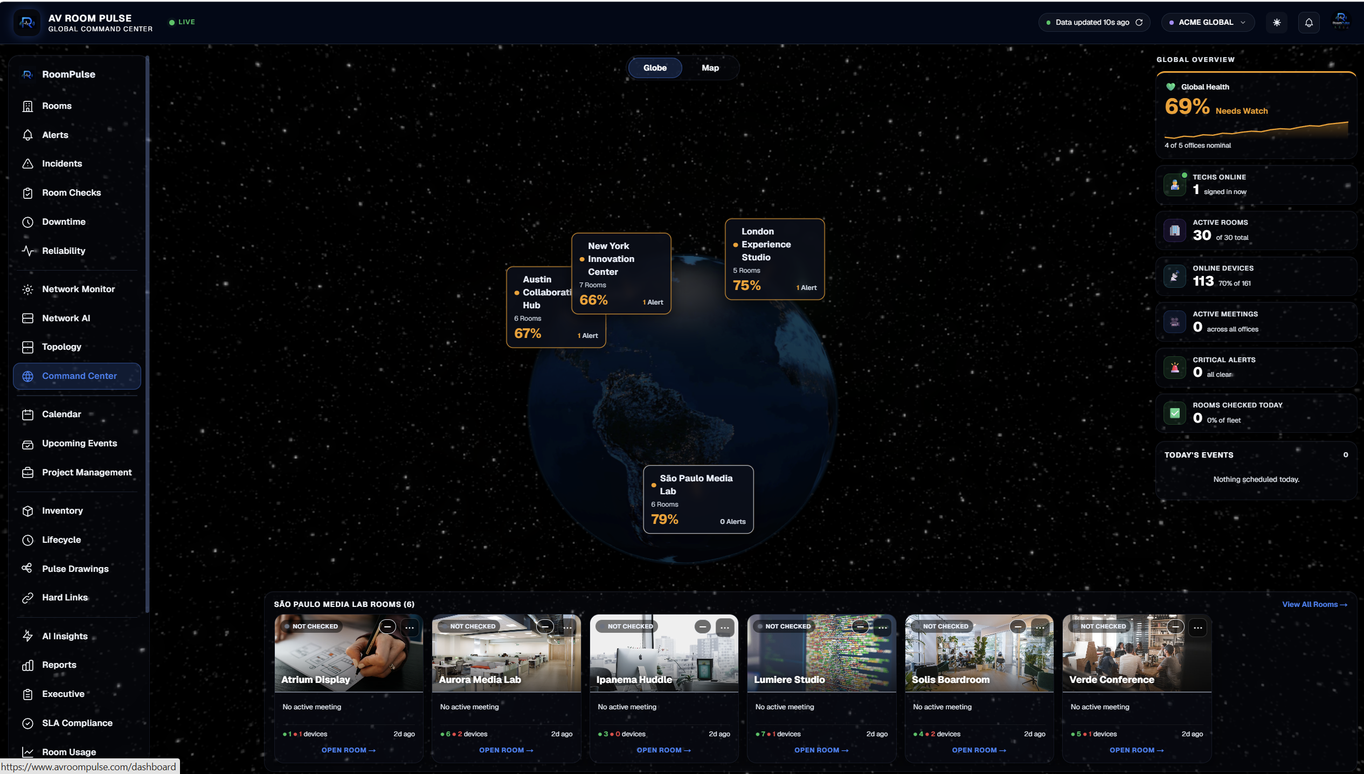Toggle light/dark theme with sun button
Viewport: 1364px width, 774px height.
[1277, 23]
